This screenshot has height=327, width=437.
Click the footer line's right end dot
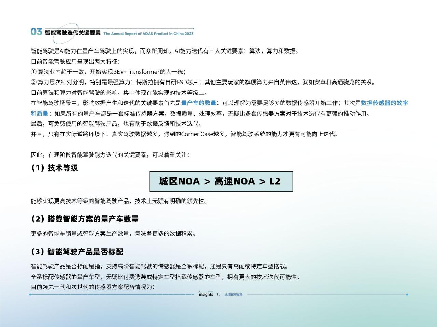(407, 294)
